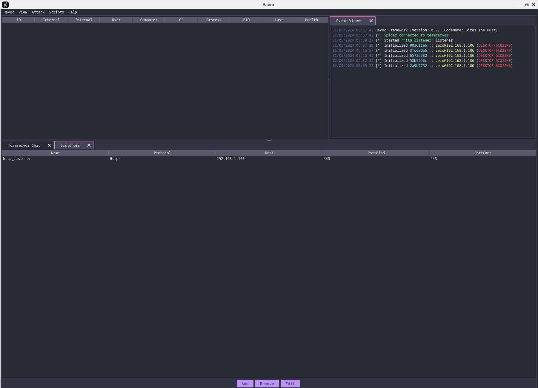Click the Computer column header

coord(149,20)
